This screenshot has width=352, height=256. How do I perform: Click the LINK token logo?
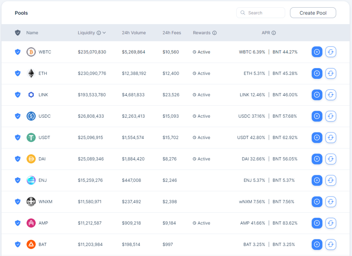tap(31, 95)
